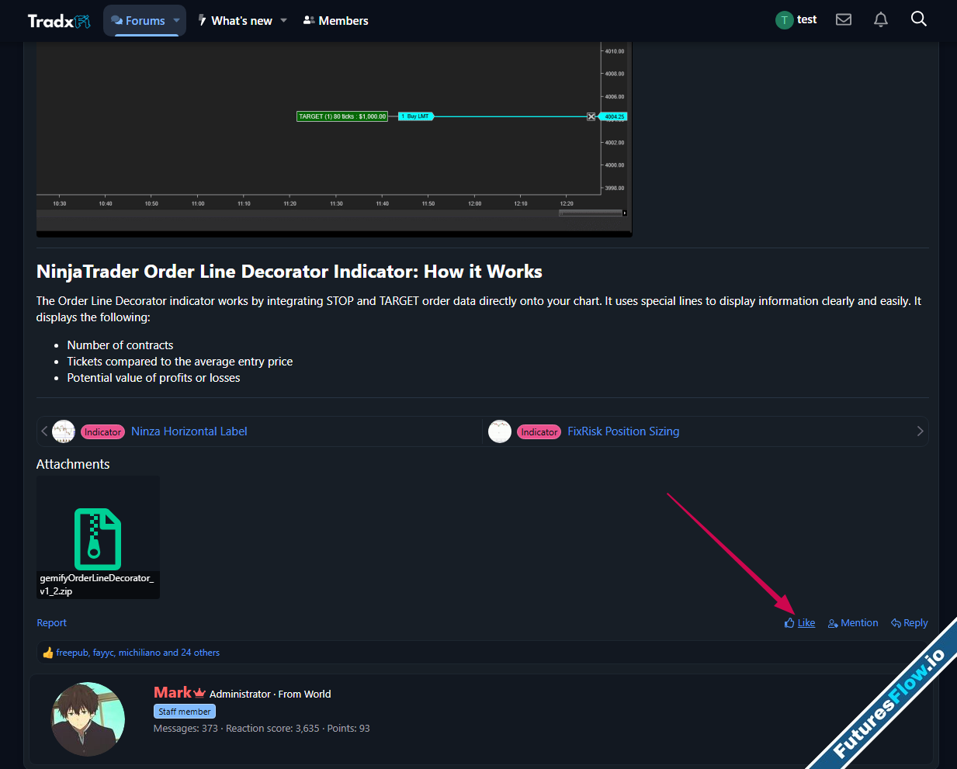Go to next resource using right chevron
The height and width of the screenshot is (769, 957).
coord(920,431)
